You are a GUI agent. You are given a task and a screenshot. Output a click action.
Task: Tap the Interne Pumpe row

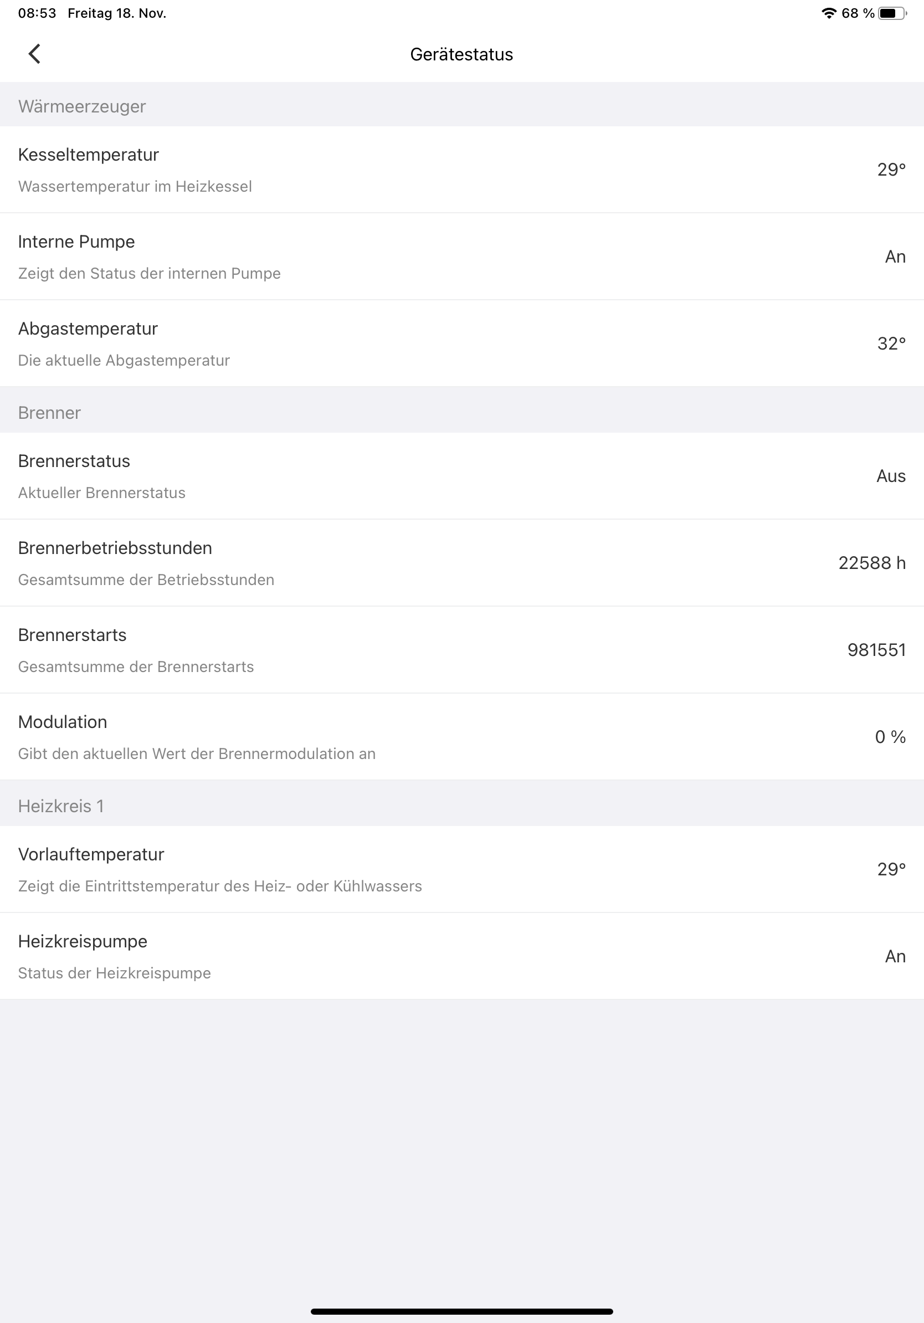click(461, 257)
